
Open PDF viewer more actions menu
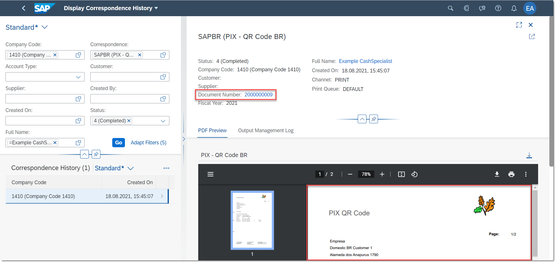pos(526,174)
